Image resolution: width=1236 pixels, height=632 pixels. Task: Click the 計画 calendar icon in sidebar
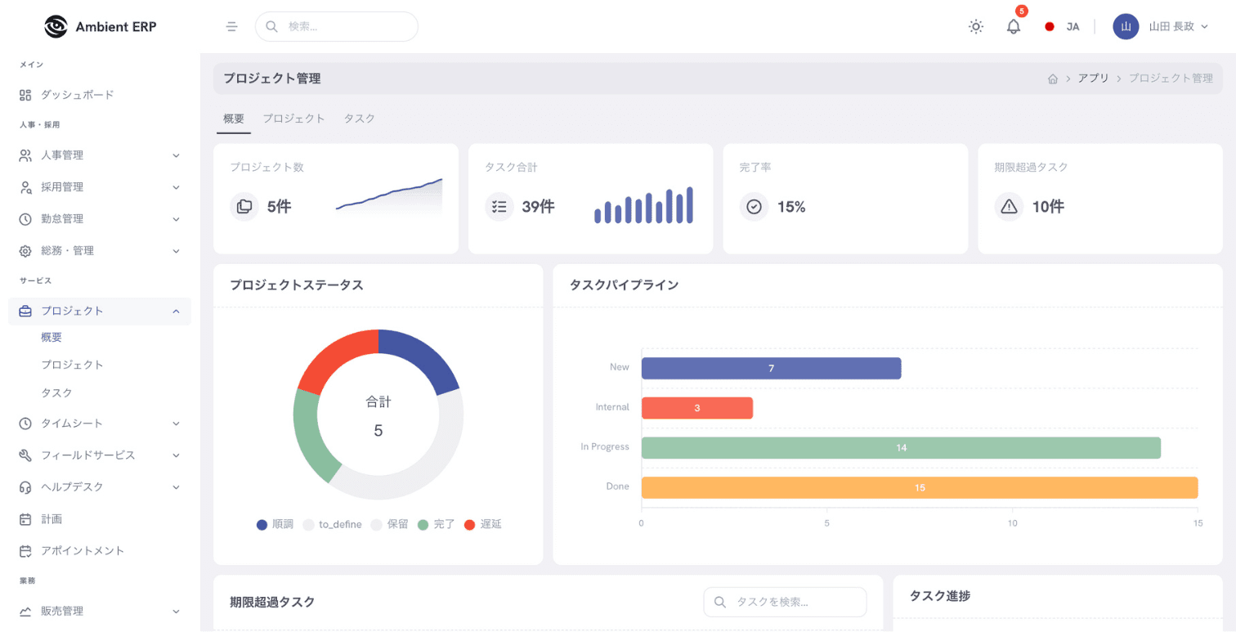25,519
